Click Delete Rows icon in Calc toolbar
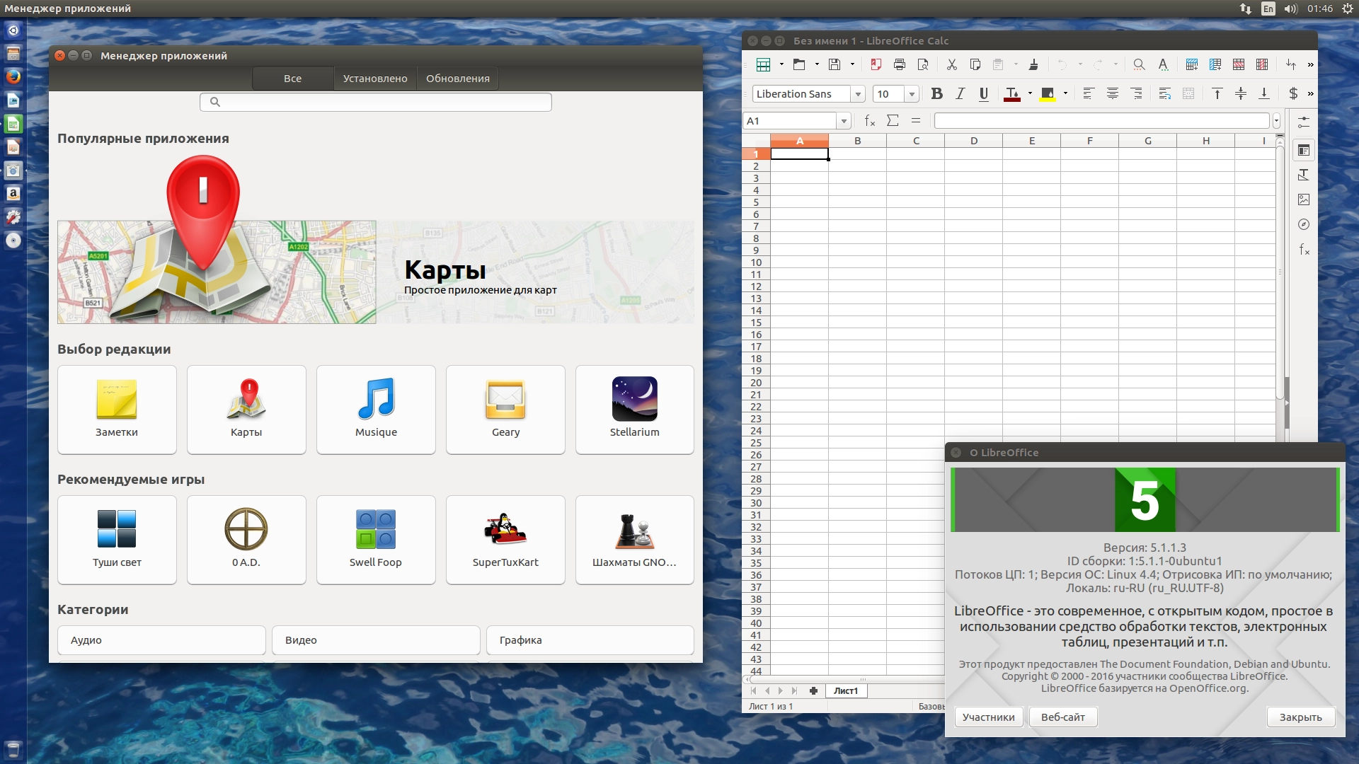 [x=1239, y=64]
